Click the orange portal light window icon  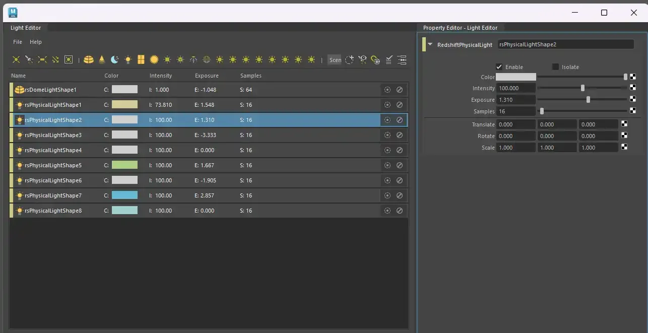(x=141, y=59)
